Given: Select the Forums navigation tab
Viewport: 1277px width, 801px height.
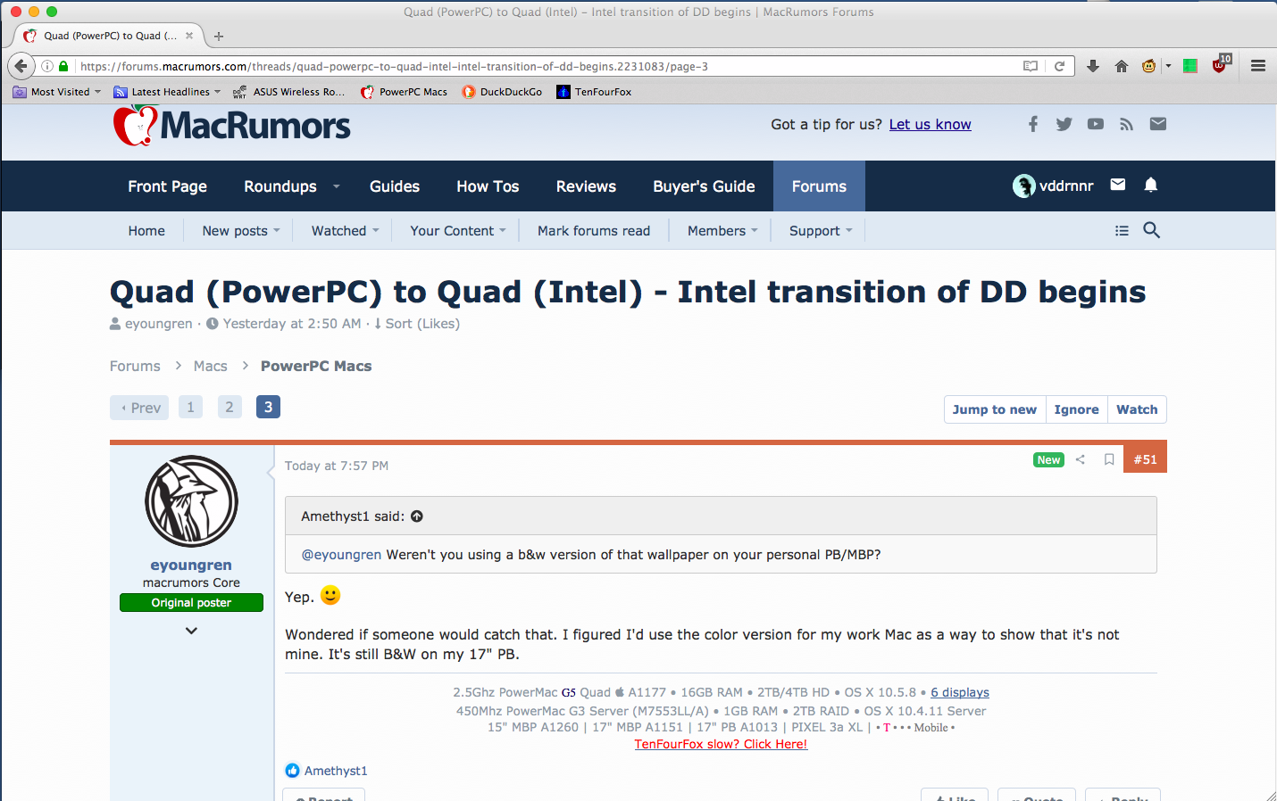Looking at the screenshot, I should 819,186.
